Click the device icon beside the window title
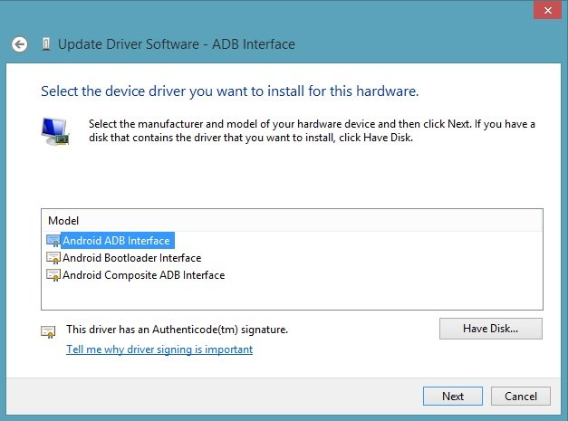568x421 pixels. (x=46, y=44)
